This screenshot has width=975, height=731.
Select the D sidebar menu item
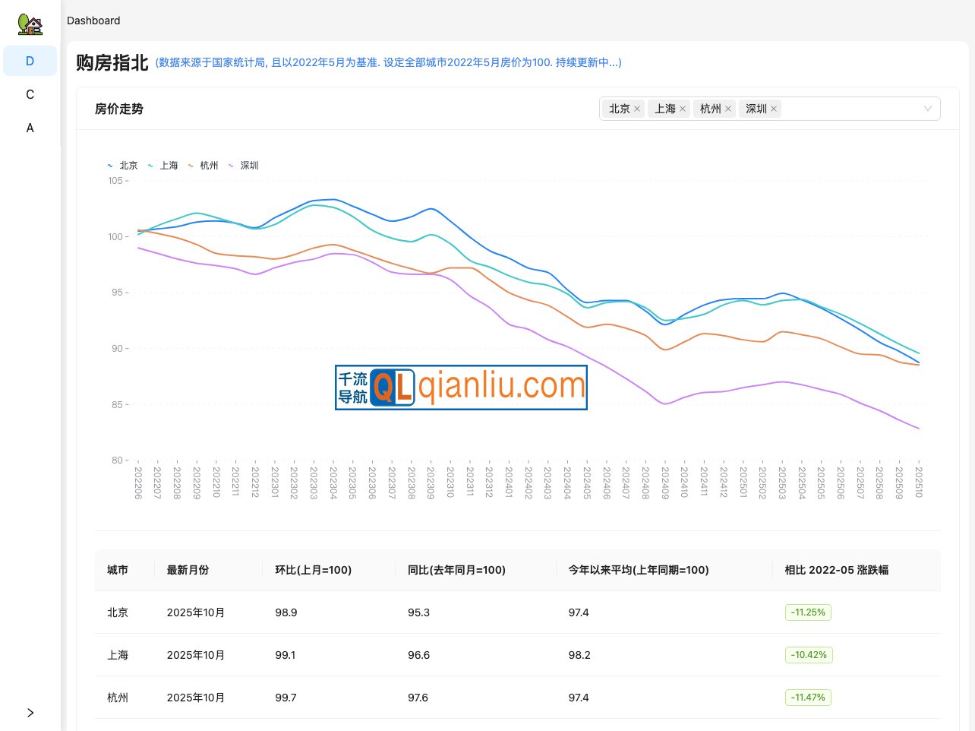[30, 61]
